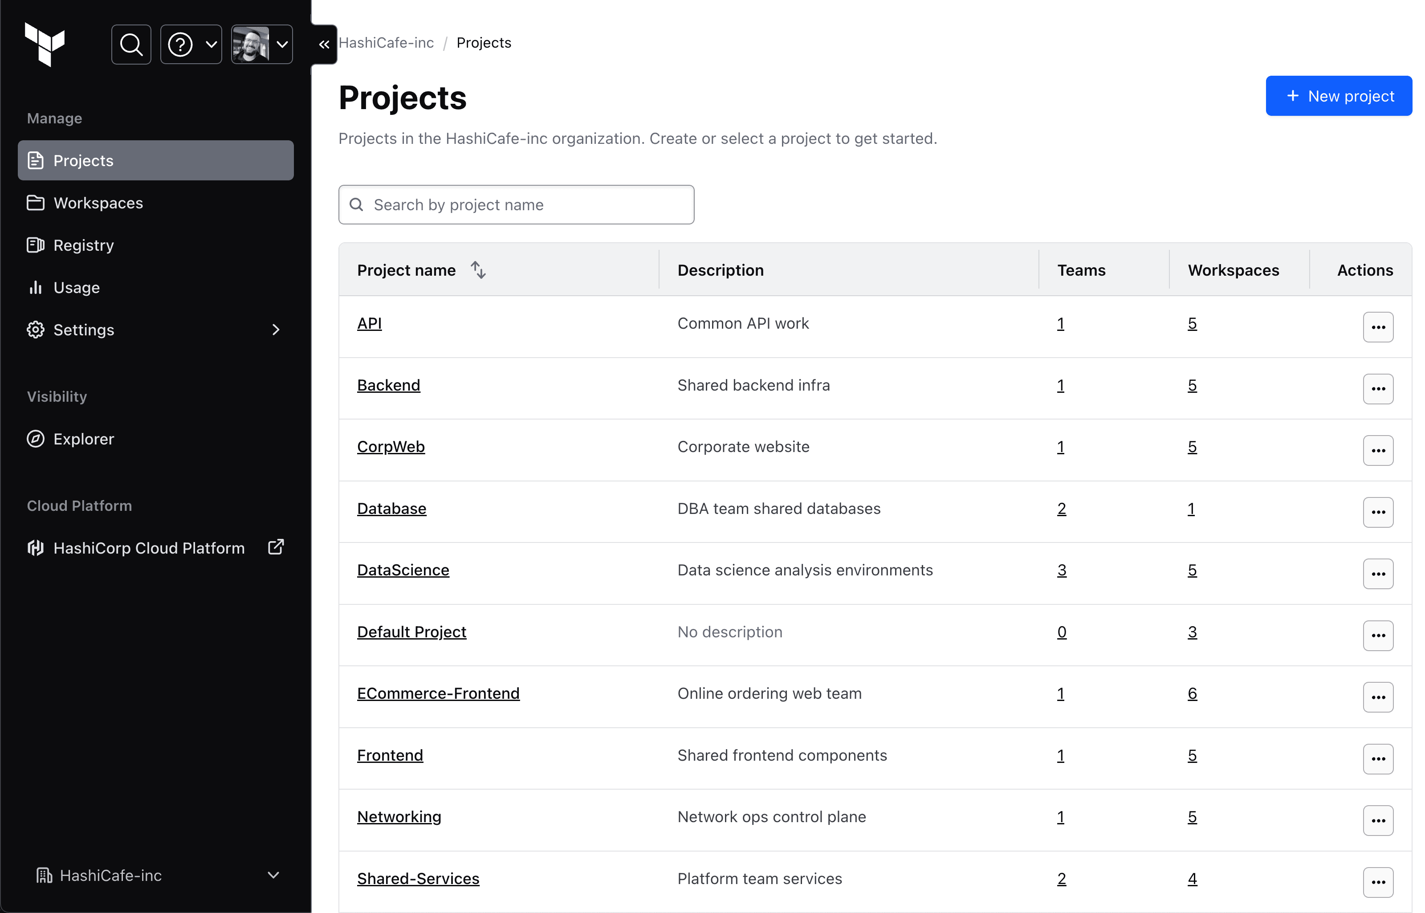Viewport: 1425px width, 913px height.
Task: Open the DataScience project link
Action: click(x=403, y=570)
